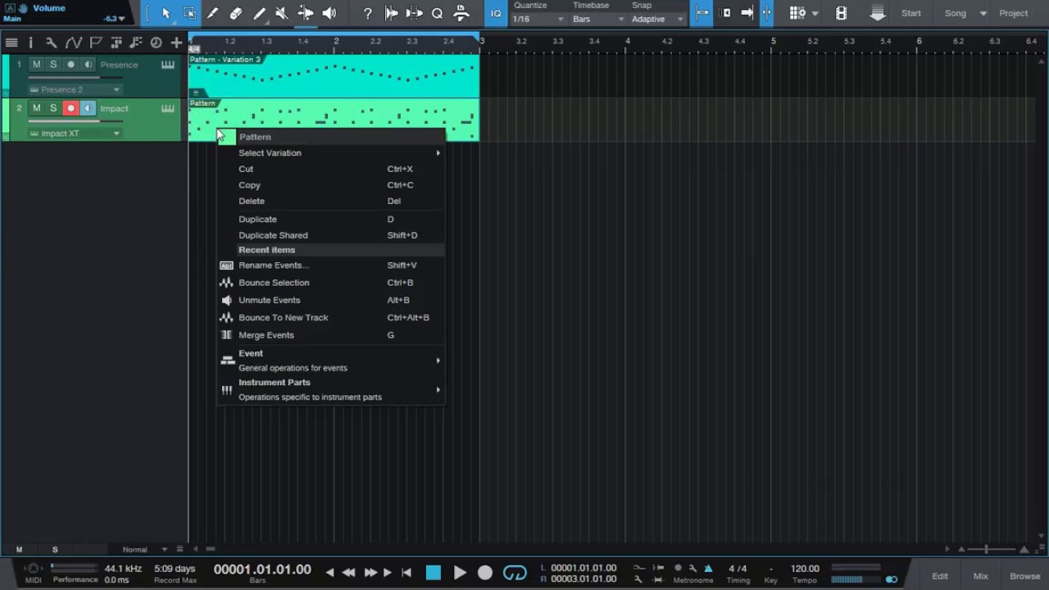1049x590 pixels.
Task: Open the inspector i icon
Action: tap(30, 43)
